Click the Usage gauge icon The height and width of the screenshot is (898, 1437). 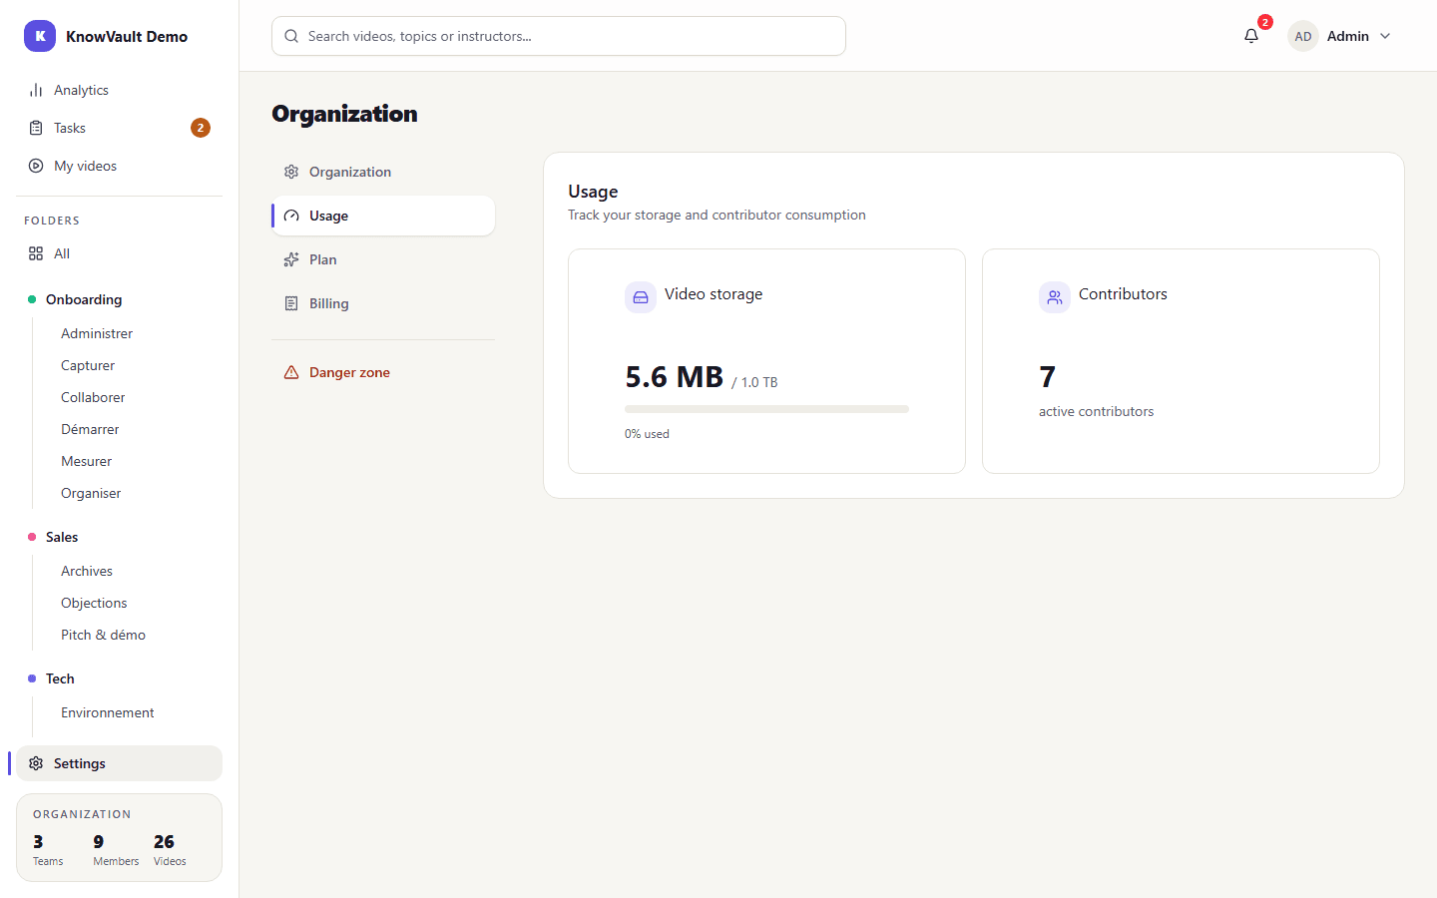(x=291, y=216)
